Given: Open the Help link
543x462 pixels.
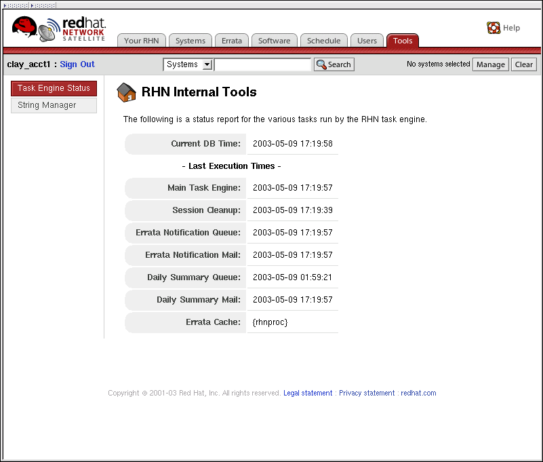Looking at the screenshot, I should click(512, 28).
